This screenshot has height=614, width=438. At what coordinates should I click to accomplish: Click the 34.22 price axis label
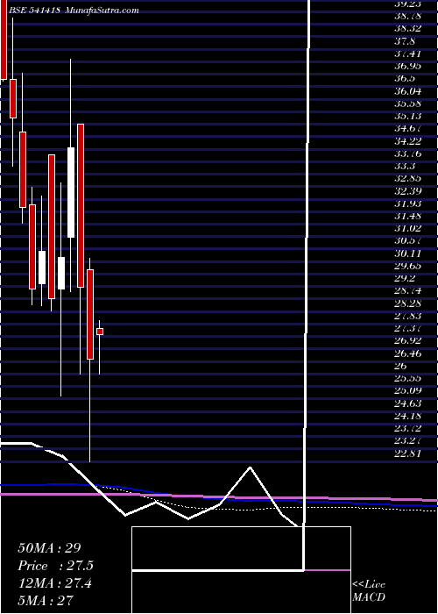[408, 141]
